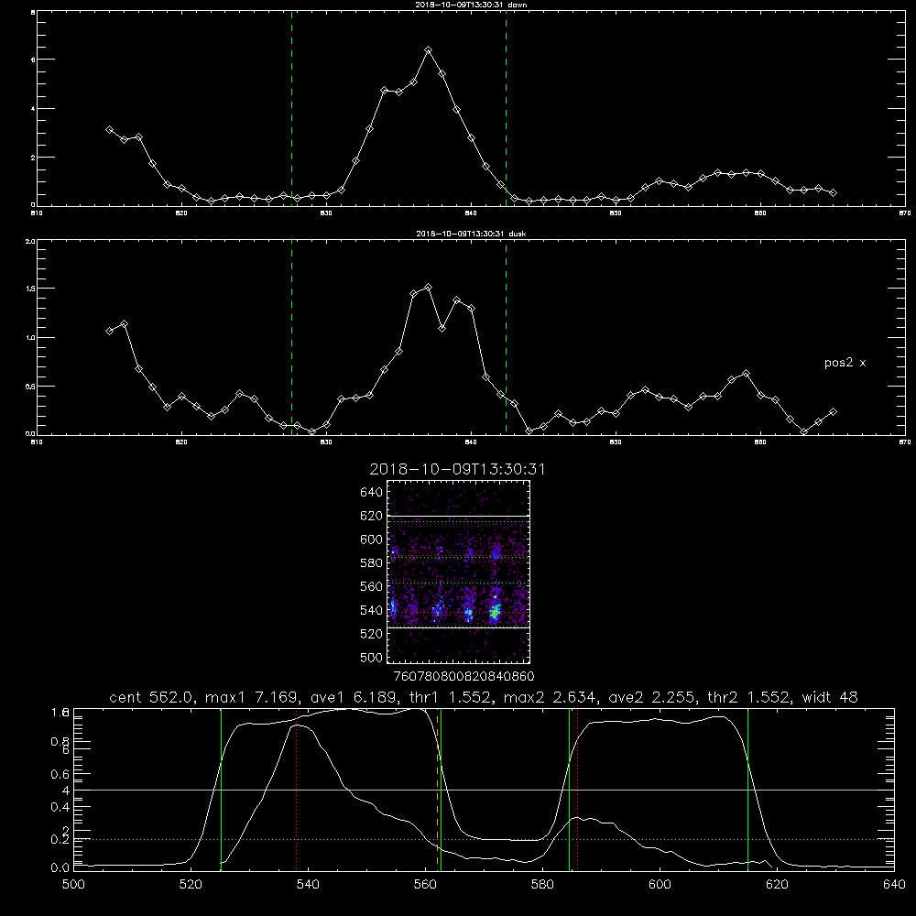Image resolution: width=916 pixels, height=916 pixels.
Task: Select the 'pos2 x' label
Action: (x=845, y=363)
